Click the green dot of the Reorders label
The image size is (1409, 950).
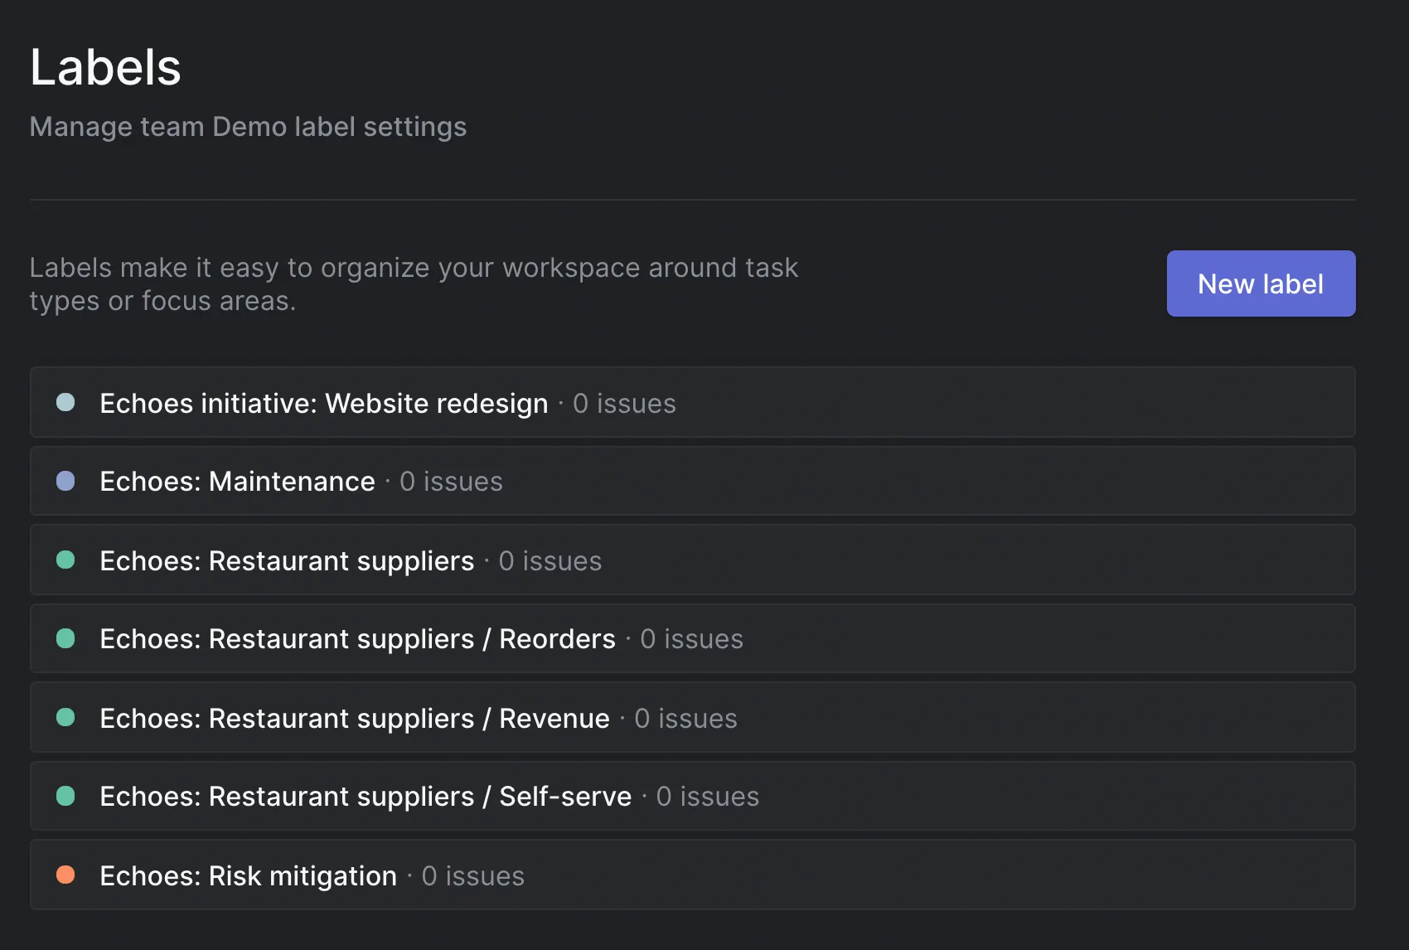65,638
